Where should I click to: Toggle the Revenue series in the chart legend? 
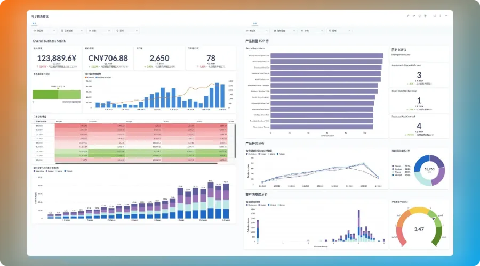click(x=89, y=77)
